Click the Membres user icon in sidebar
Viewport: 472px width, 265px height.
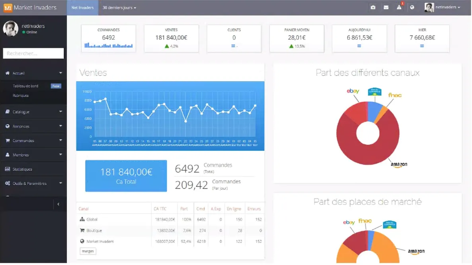click(x=8, y=155)
